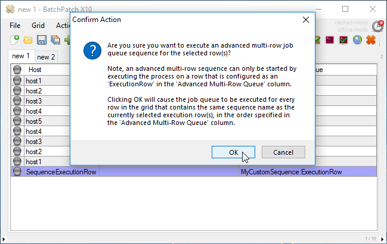This screenshot has height=244, width=387.
Task: Click the globe icon in toolbar
Action: (x=357, y=40)
